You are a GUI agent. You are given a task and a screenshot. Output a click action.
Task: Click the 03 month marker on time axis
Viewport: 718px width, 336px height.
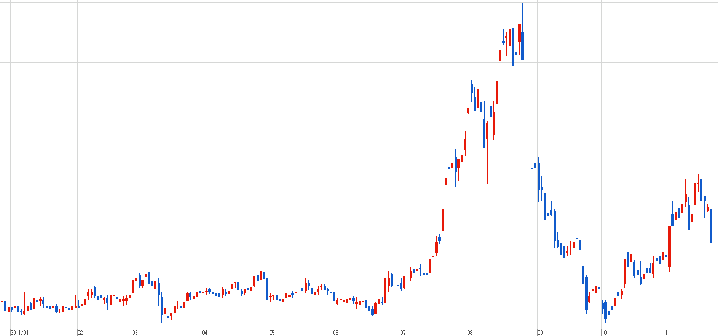click(x=135, y=333)
